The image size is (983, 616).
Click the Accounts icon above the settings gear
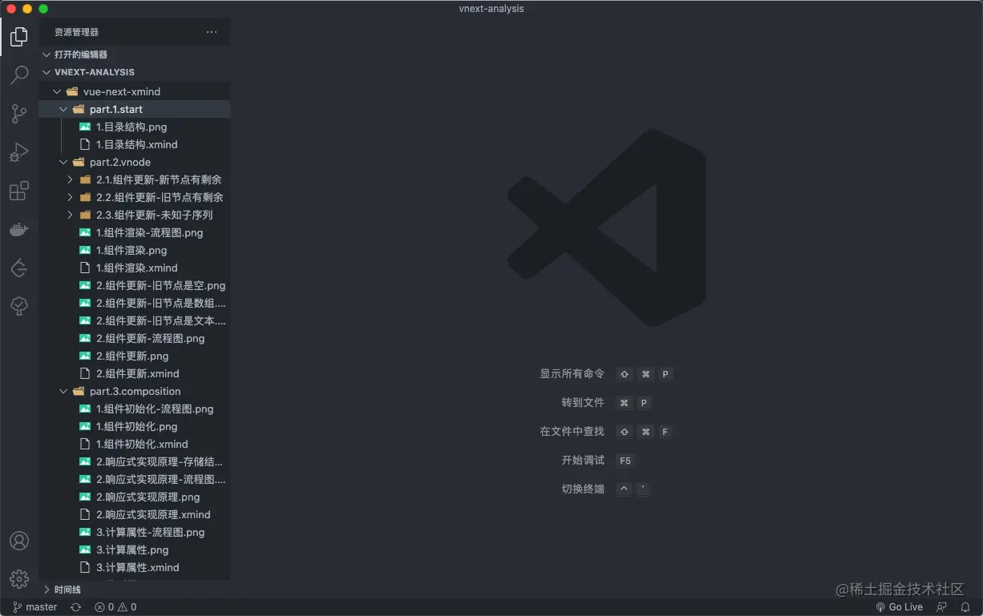[x=18, y=541]
